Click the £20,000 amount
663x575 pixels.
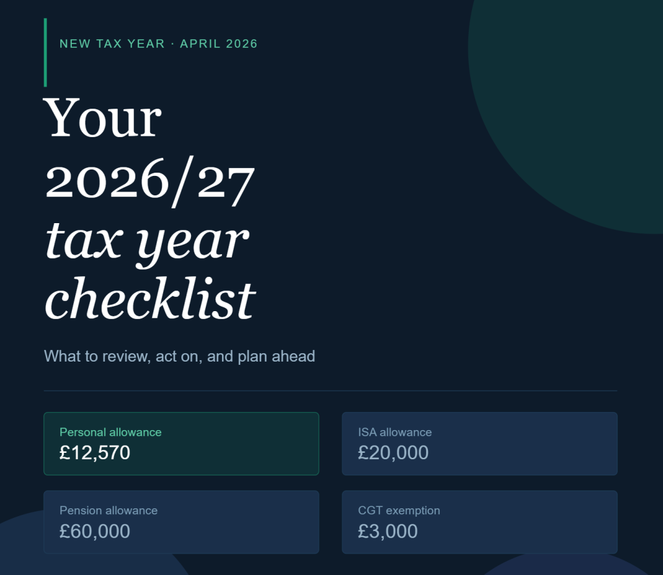tap(393, 453)
